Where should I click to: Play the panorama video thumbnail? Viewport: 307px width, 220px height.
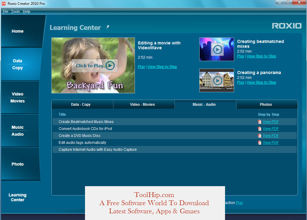click(x=217, y=80)
